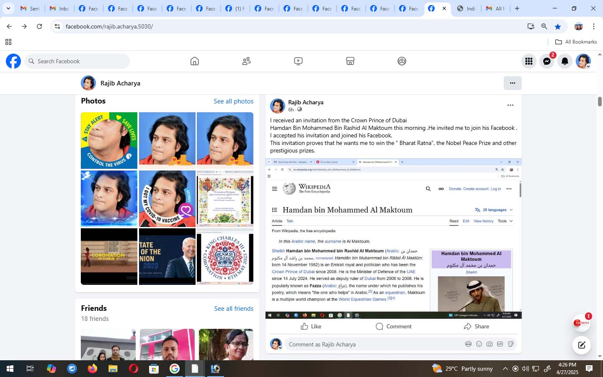Click the page vertical scrollbar thumb
Screen dimensions: 603x377
[x=600, y=101]
